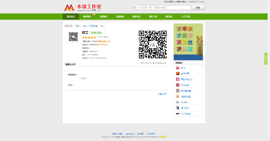Click the 91助手 icon in the sidebar
270x141 pixels.
[178, 102]
